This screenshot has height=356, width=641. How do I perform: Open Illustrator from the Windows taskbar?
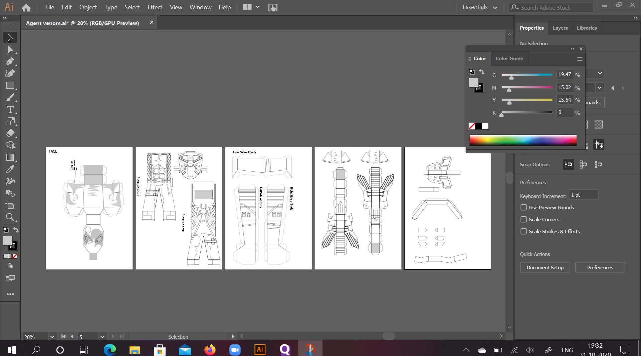pyautogui.click(x=260, y=349)
